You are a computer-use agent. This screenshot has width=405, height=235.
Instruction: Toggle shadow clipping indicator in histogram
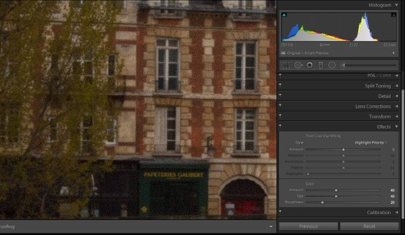tap(285, 15)
